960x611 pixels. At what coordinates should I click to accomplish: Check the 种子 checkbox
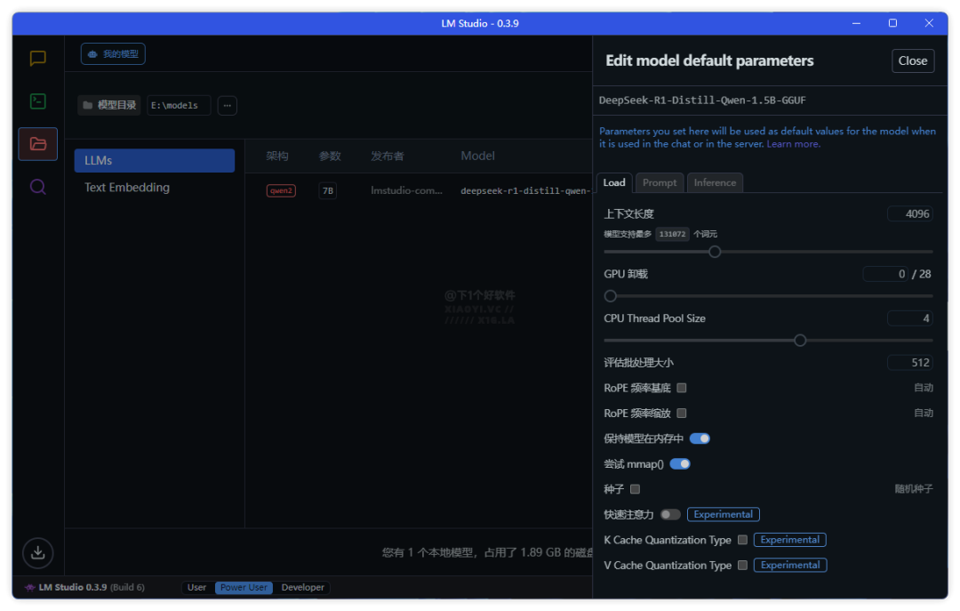click(x=635, y=489)
